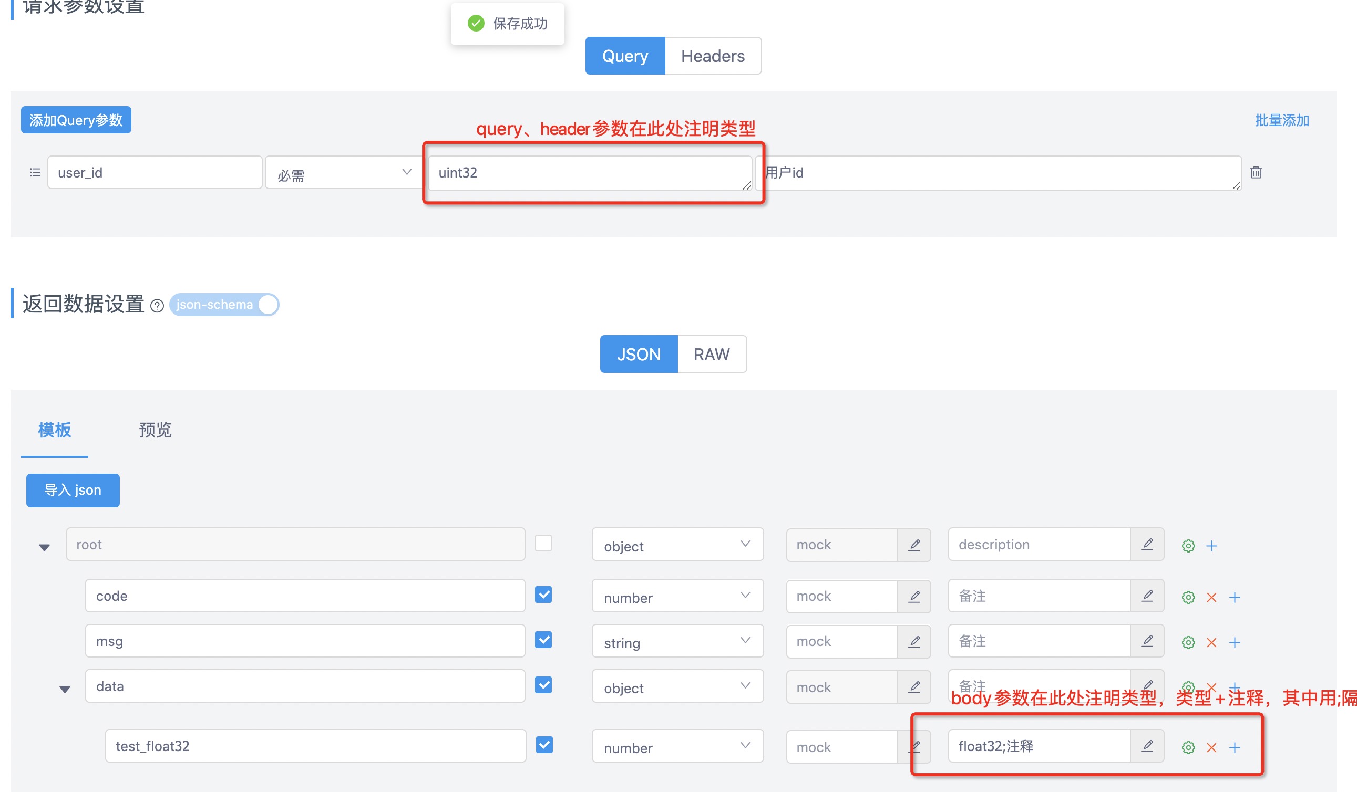
Task: Click the test_float32 name field
Action: pyautogui.click(x=315, y=746)
